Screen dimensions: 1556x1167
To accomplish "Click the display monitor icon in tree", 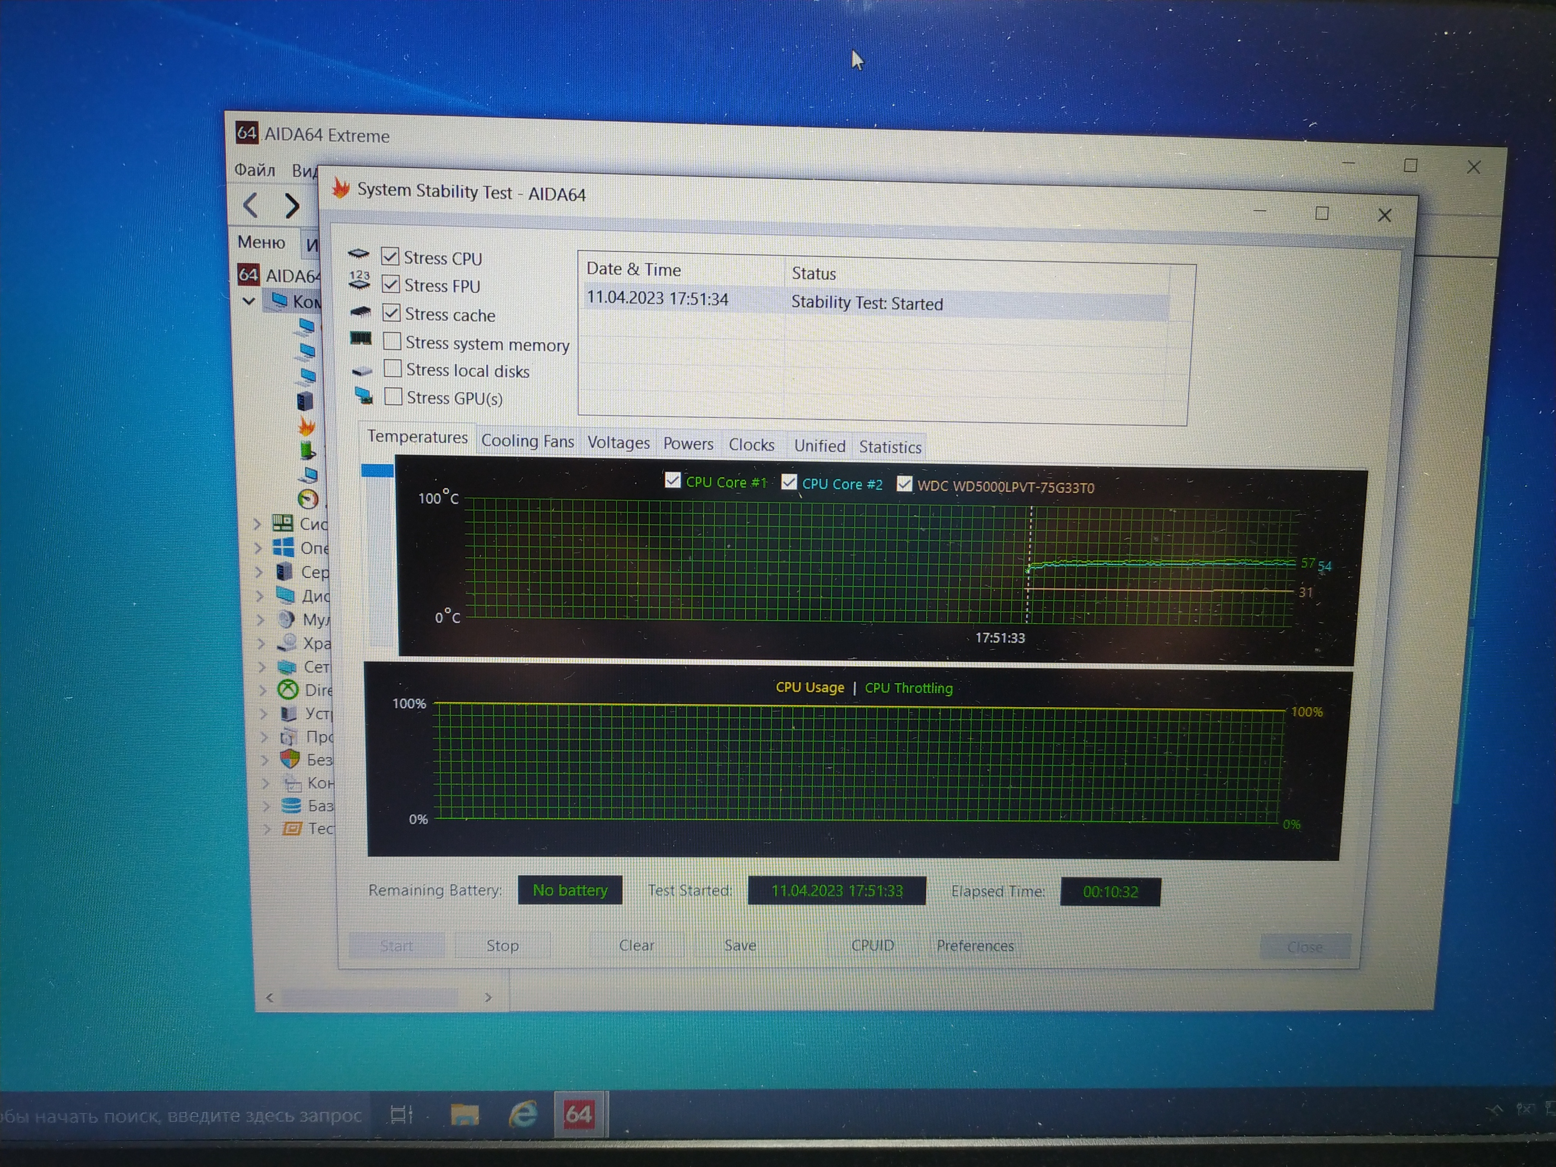I will 285,595.
